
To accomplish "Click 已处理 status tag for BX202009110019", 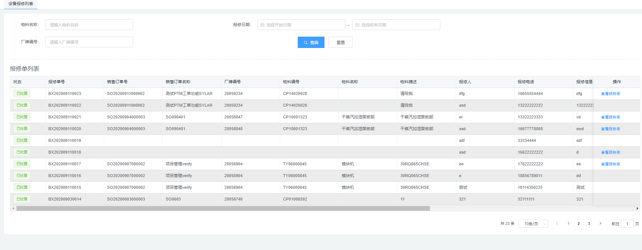I will pos(22,140).
